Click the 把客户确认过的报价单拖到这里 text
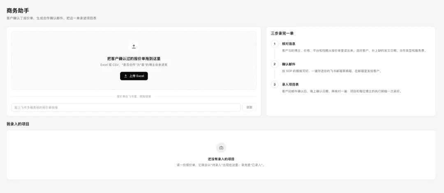 (x=134, y=59)
